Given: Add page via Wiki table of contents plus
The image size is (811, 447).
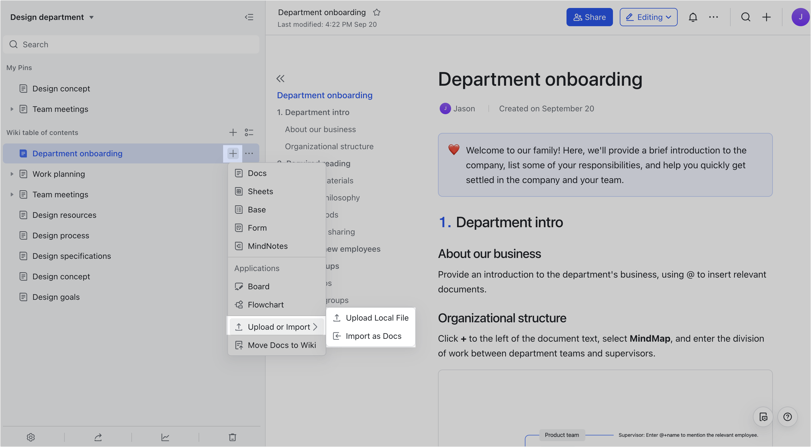Looking at the screenshot, I should click(x=233, y=132).
